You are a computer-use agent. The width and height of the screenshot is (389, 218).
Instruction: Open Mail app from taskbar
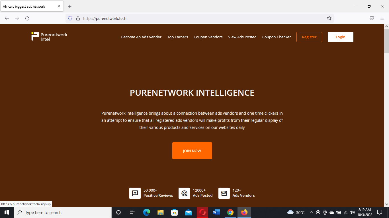[189, 212]
